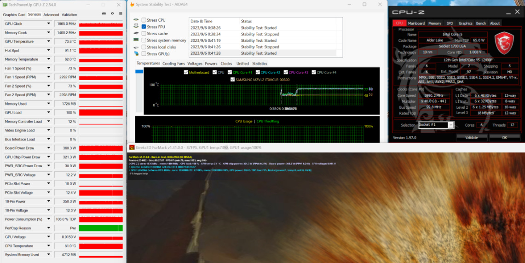Click the Validate button in CPU-Z

472,137
